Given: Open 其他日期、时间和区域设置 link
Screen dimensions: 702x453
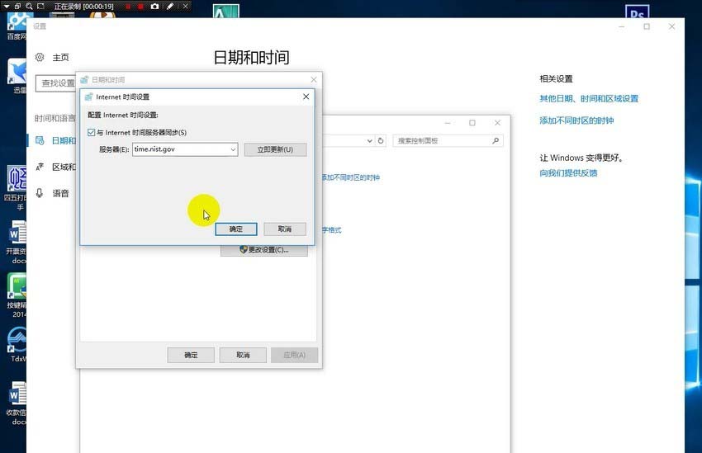Looking at the screenshot, I should coord(588,98).
